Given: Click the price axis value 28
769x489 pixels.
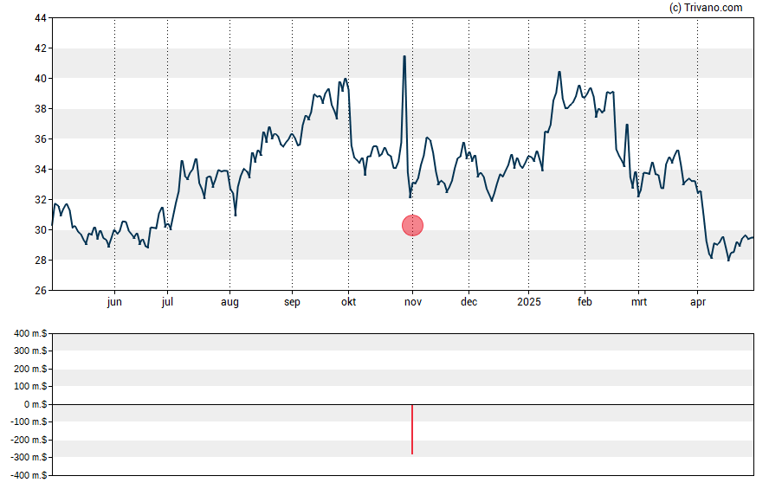Looking at the screenshot, I should click(41, 261).
